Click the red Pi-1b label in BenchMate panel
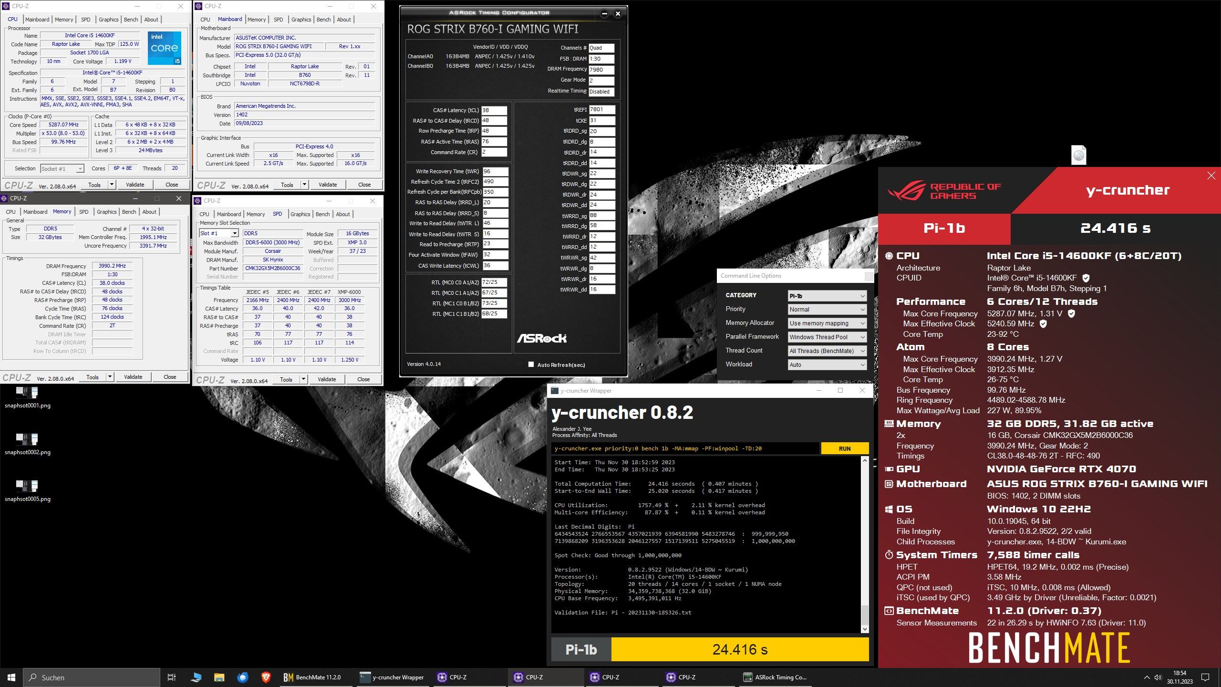 944,228
